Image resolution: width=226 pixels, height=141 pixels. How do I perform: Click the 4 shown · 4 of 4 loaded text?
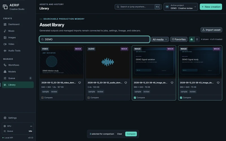pyautogui.click(x=212, y=39)
